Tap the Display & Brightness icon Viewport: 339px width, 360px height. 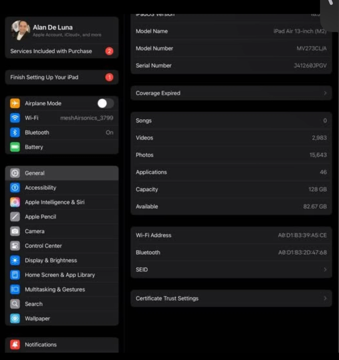[x=15, y=260]
